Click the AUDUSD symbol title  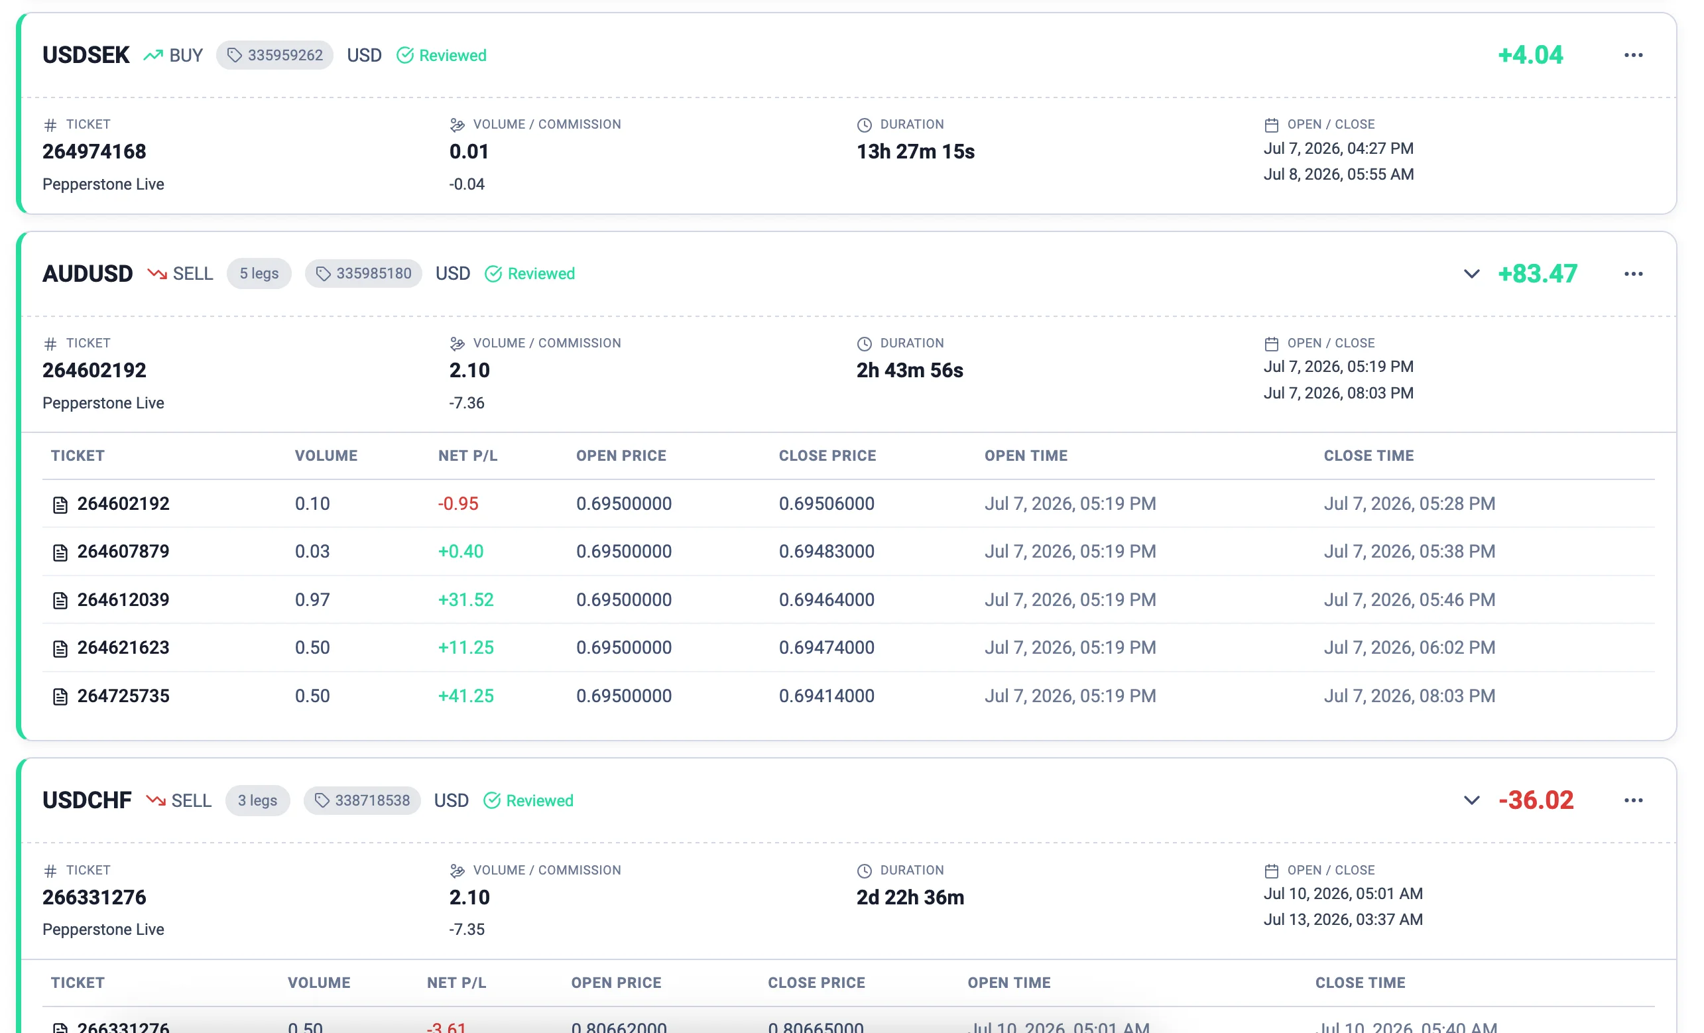[x=87, y=274]
